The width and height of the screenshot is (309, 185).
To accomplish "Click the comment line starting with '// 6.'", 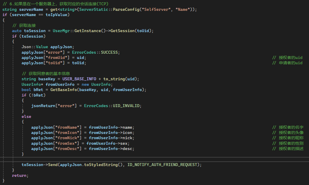I will point(55,4).
